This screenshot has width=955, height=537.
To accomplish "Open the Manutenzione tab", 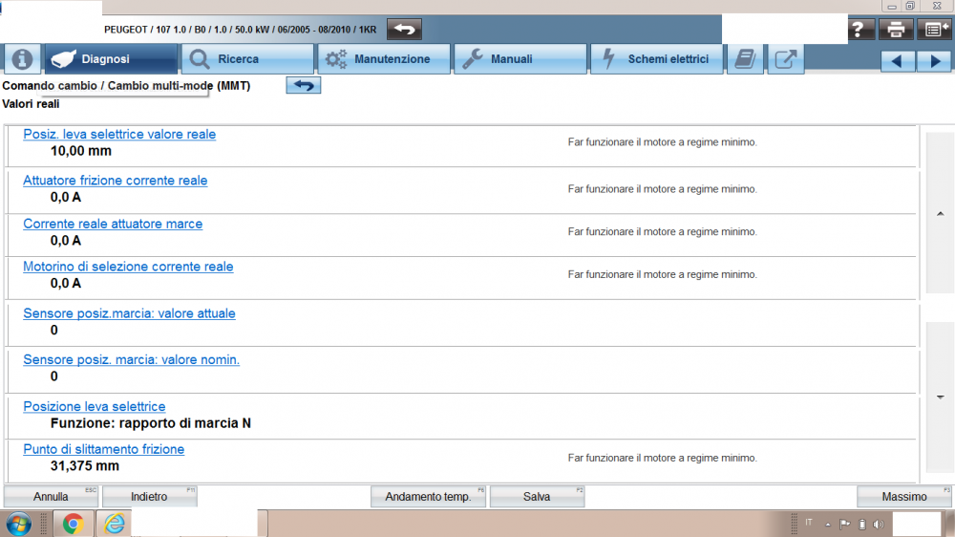I will point(384,59).
